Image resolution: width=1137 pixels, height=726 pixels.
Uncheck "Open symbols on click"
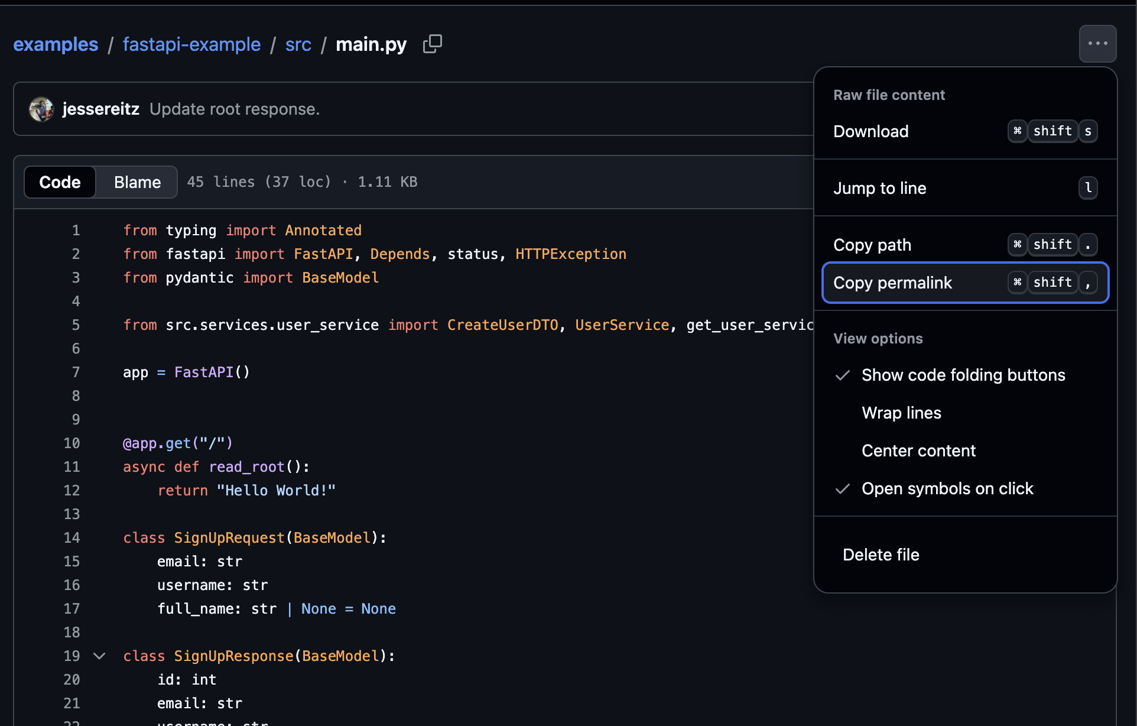(x=947, y=488)
